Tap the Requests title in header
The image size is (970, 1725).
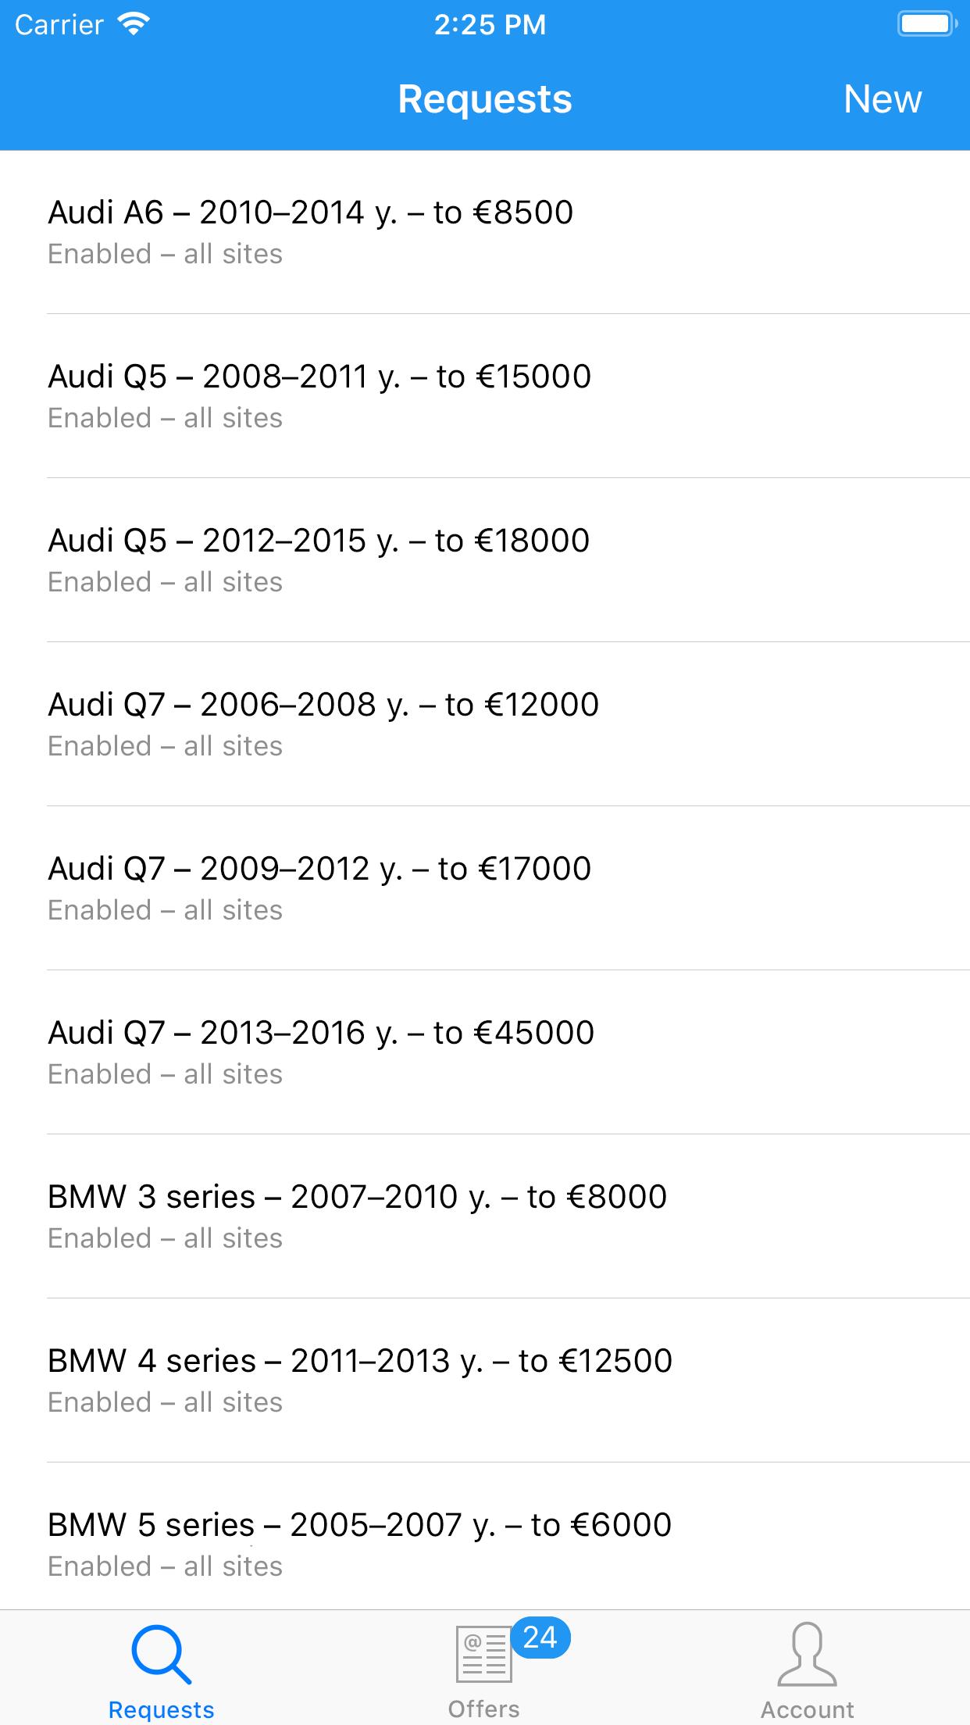pos(485,99)
